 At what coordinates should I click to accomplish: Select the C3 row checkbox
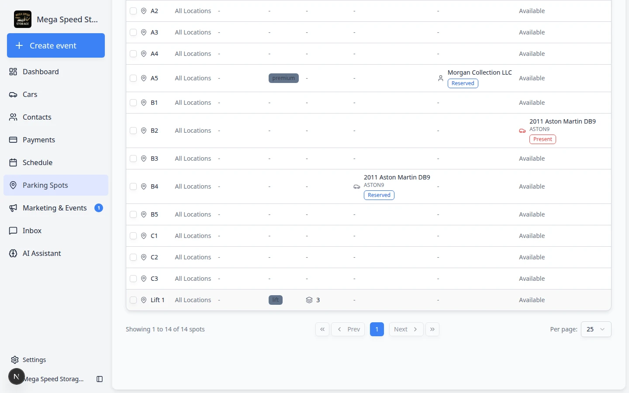(x=133, y=279)
